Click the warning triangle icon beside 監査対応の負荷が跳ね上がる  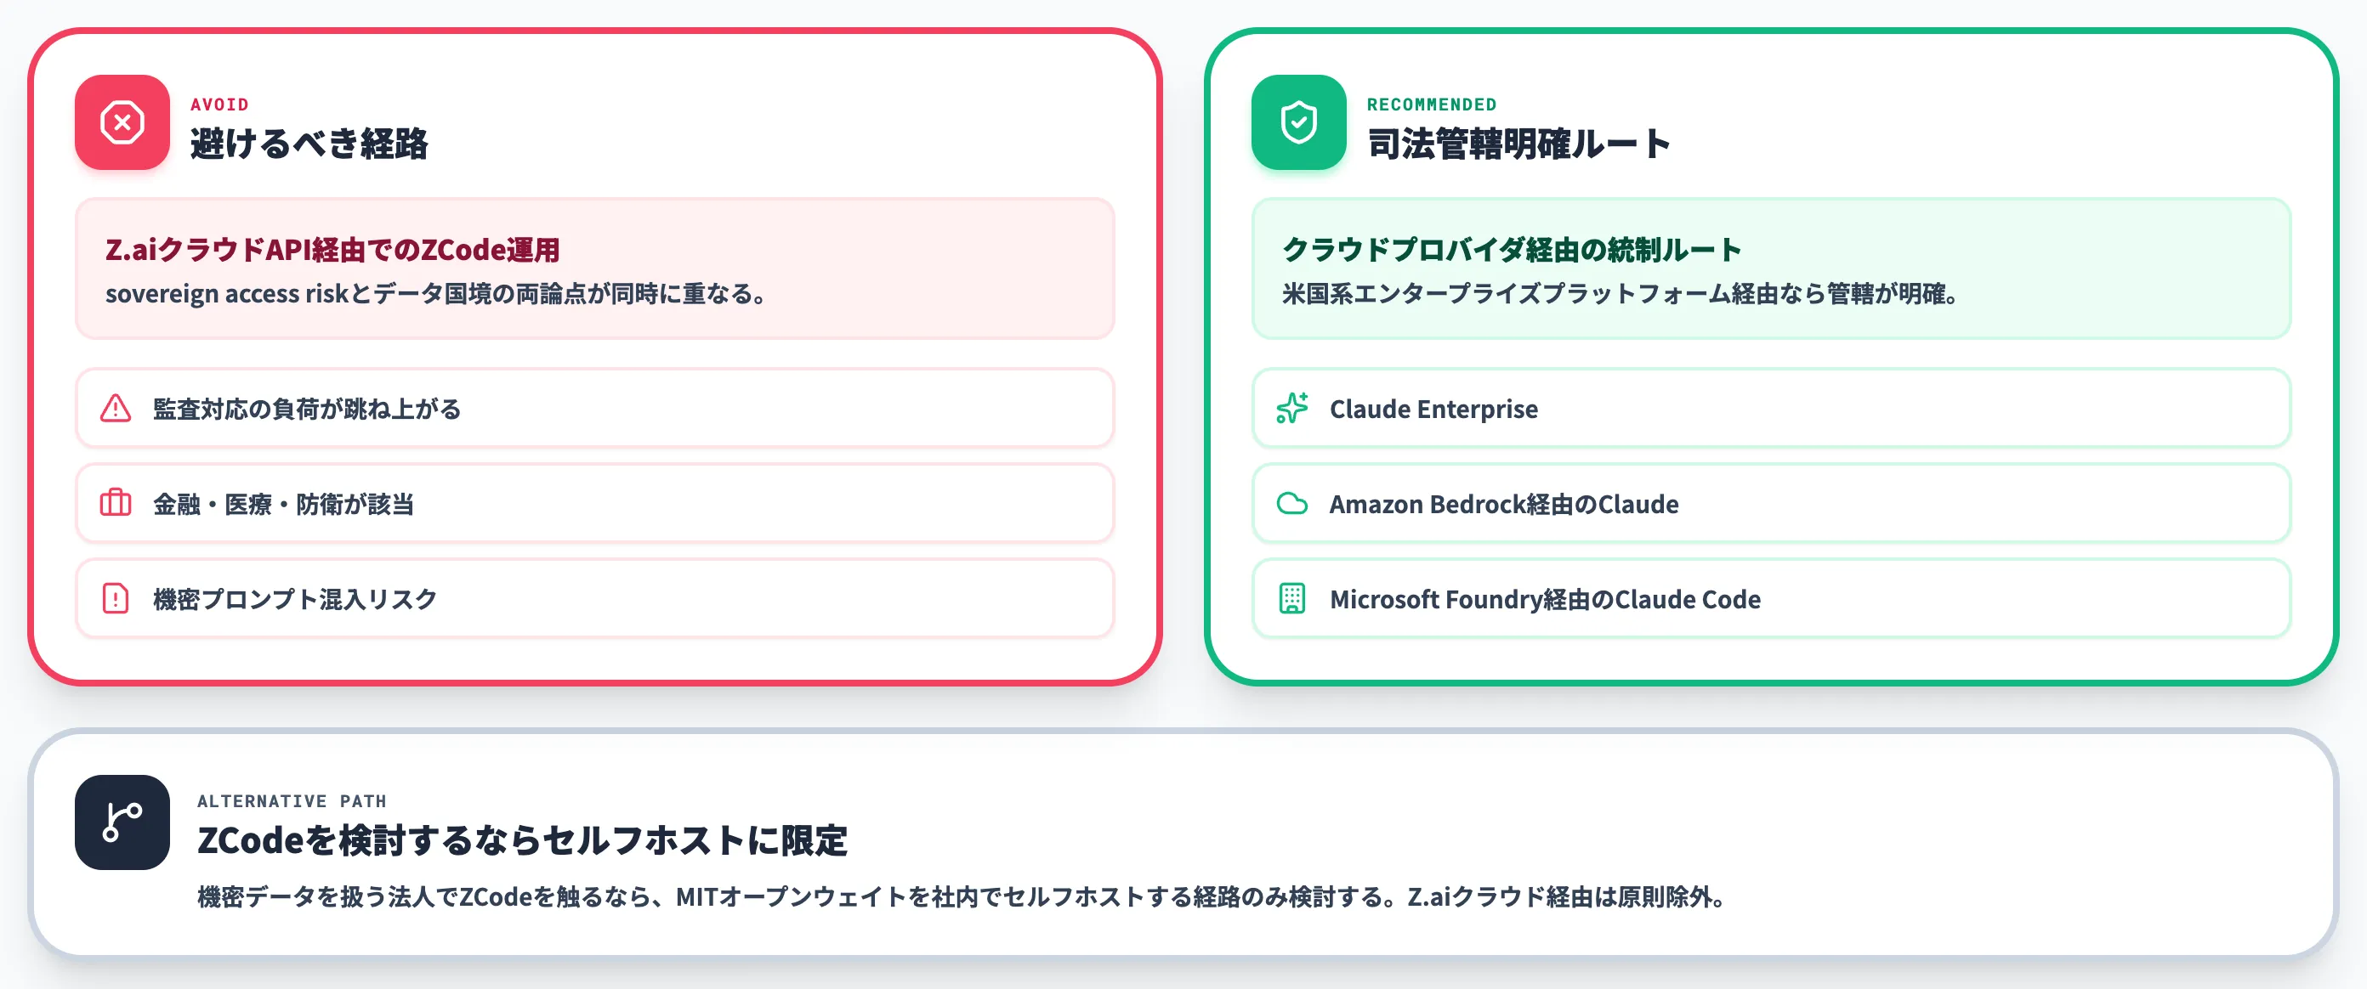116,408
